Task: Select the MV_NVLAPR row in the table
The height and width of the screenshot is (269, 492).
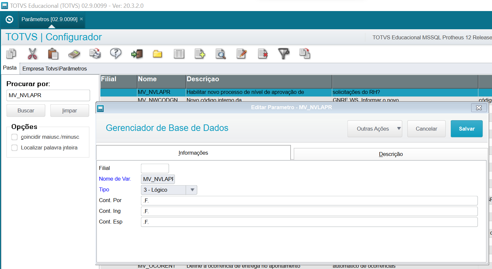Action: coord(296,92)
